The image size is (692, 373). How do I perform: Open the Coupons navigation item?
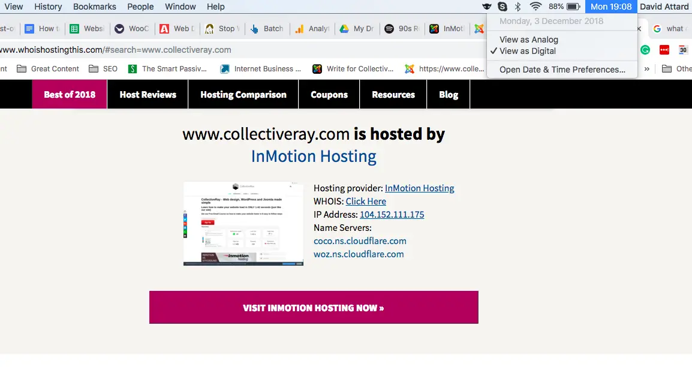(329, 95)
